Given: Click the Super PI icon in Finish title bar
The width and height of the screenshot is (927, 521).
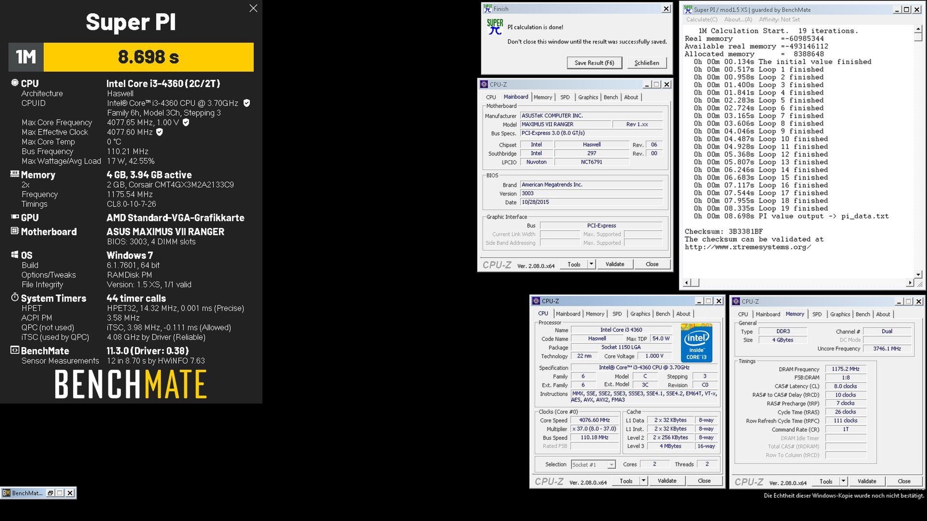Looking at the screenshot, I should (487, 9).
